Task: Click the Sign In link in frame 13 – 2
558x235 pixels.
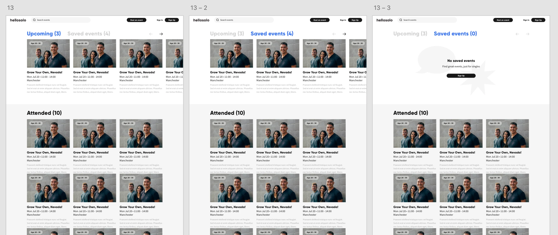Action: (343, 20)
